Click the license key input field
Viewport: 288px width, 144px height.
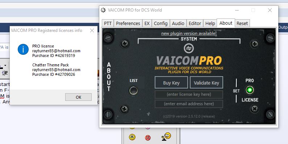point(189,94)
